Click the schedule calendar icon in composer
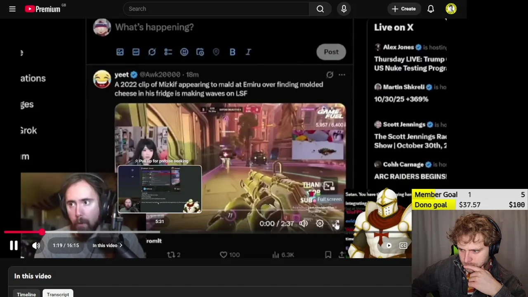The image size is (528, 297). click(x=200, y=52)
